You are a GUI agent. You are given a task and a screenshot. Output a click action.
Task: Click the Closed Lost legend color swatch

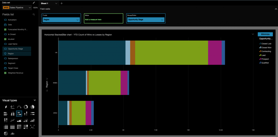(x=260, y=44)
